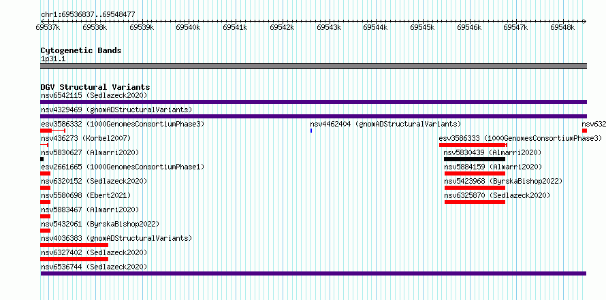This screenshot has width=606, height=300.
Task: Select the nsv5423968 red variant bar
Action: (x=475, y=188)
